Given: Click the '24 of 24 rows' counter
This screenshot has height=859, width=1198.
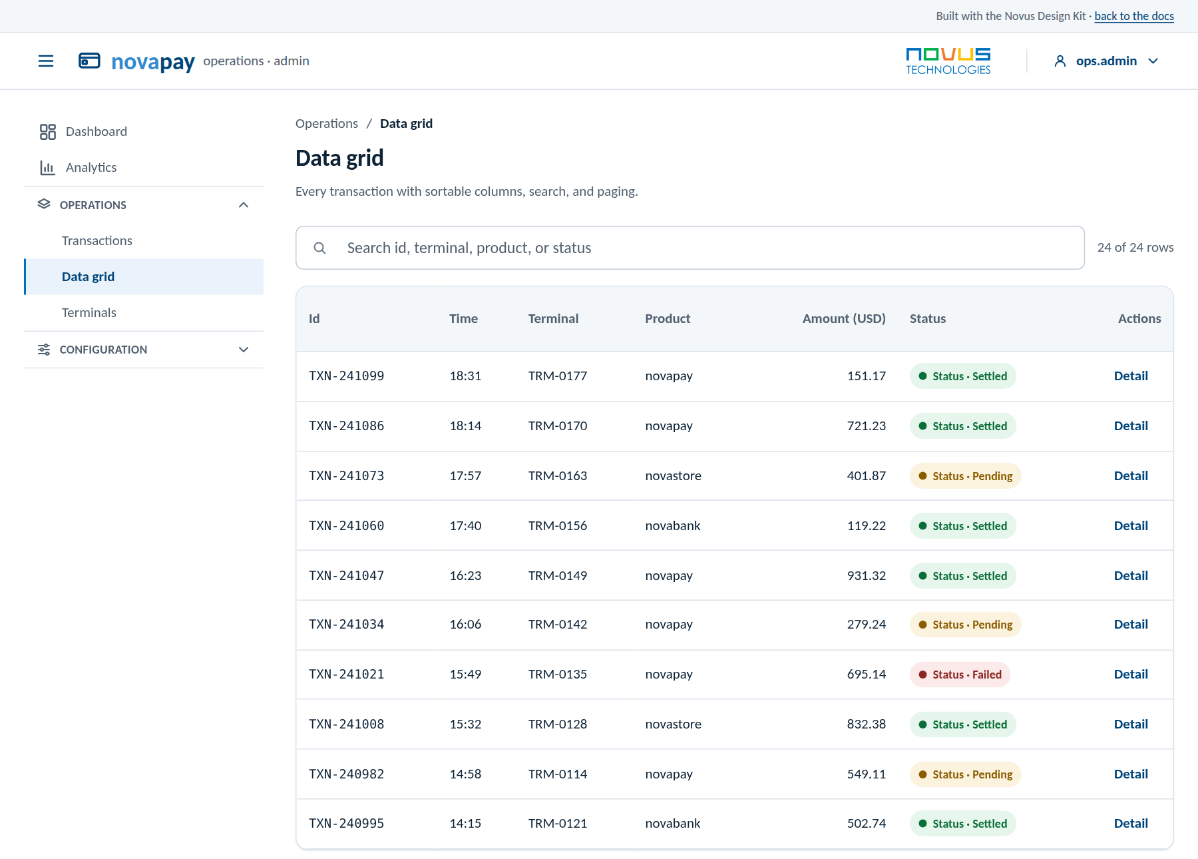Looking at the screenshot, I should pyautogui.click(x=1135, y=248).
